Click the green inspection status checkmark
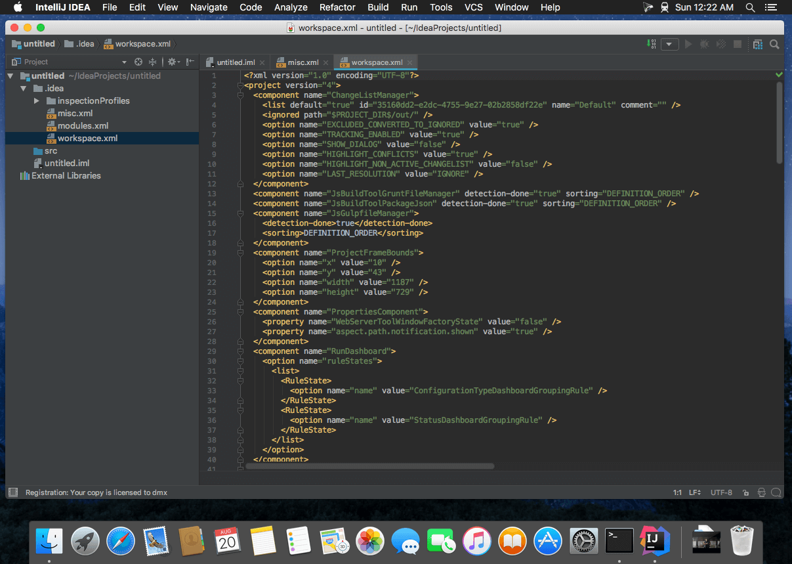The image size is (792, 564). click(779, 75)
